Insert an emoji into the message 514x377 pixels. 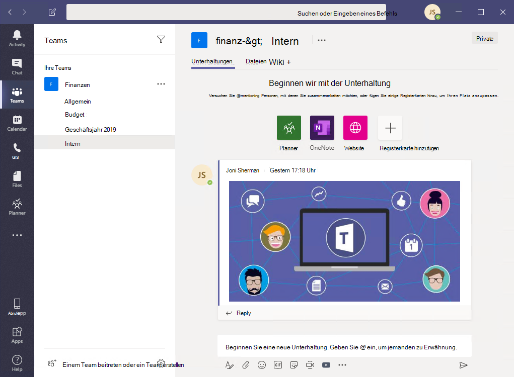(262, 365)
